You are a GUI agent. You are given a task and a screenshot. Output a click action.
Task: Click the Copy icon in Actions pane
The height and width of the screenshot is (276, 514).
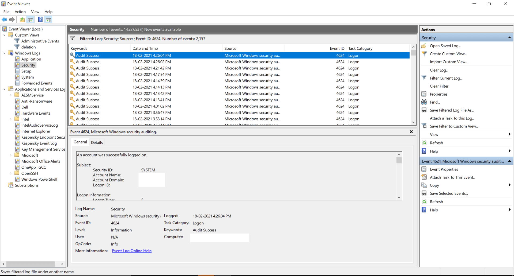[x=424, y=185]
